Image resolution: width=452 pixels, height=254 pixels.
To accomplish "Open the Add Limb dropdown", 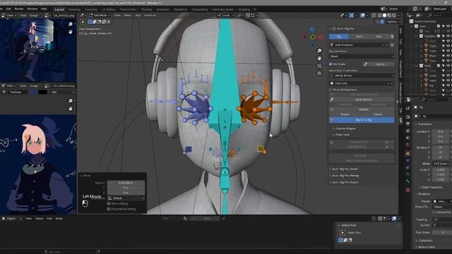I will click(362, 83).
